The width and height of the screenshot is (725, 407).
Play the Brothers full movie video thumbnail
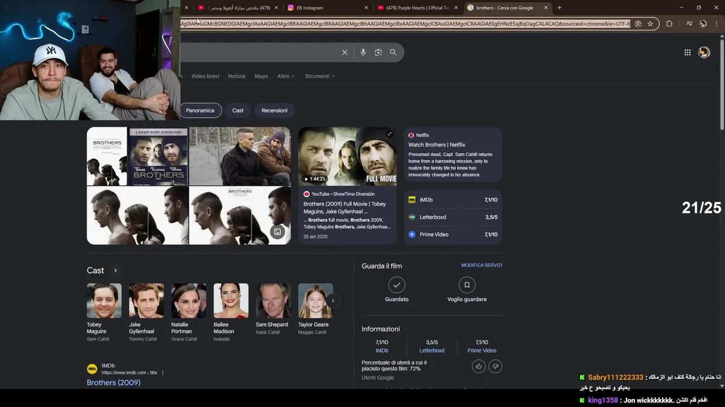[x=347, y=157]
